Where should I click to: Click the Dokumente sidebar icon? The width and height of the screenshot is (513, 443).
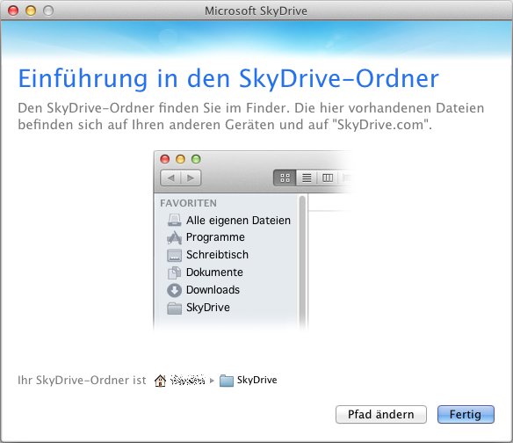pyautogui.click(x=175, y=272)
